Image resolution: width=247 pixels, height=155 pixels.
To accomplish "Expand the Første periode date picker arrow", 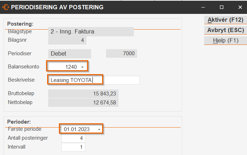I will [x=99, y=129].
